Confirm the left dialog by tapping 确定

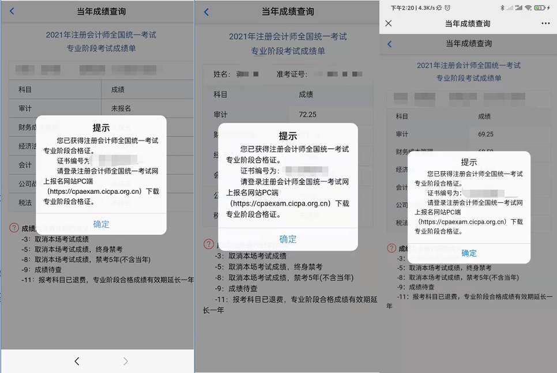click(x=100, y=225)
